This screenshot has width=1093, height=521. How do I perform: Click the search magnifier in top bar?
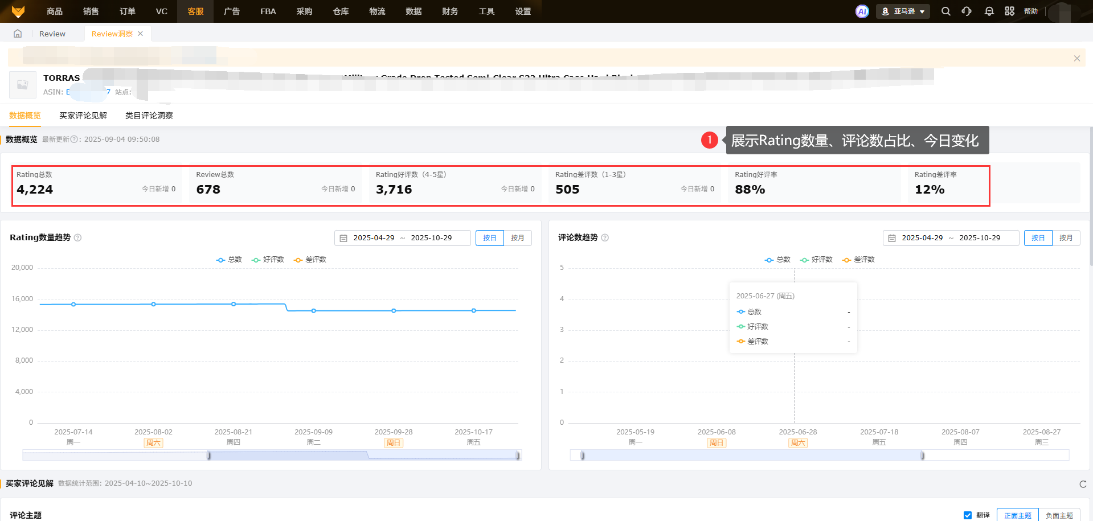click(945, 11)
